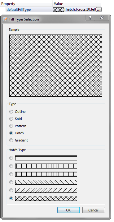Open the defaultFillType ellipsis editor button

pos(99,10)
